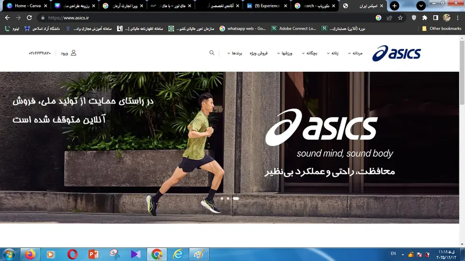Viewport: 465px width, 261px height.
Task: Click the padlock site info icon
Action: point(43,18)
